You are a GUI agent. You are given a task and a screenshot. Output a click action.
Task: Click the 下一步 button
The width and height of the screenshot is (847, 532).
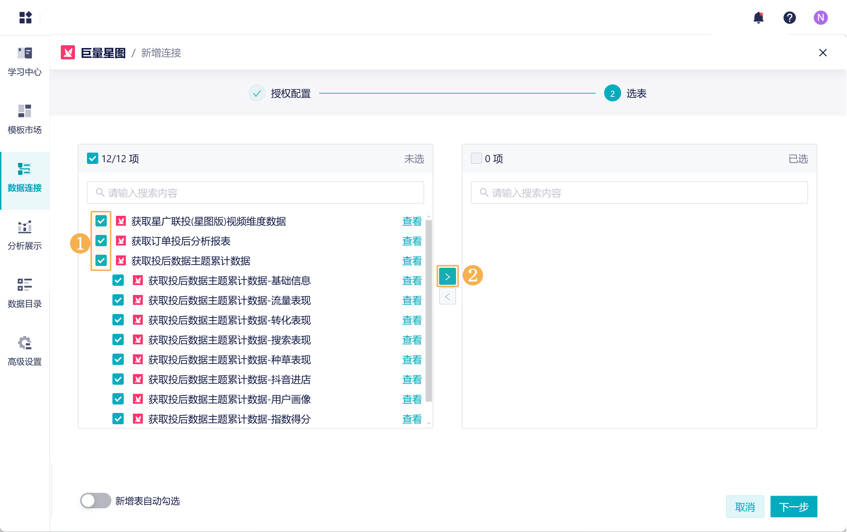(x=793, y=507)
